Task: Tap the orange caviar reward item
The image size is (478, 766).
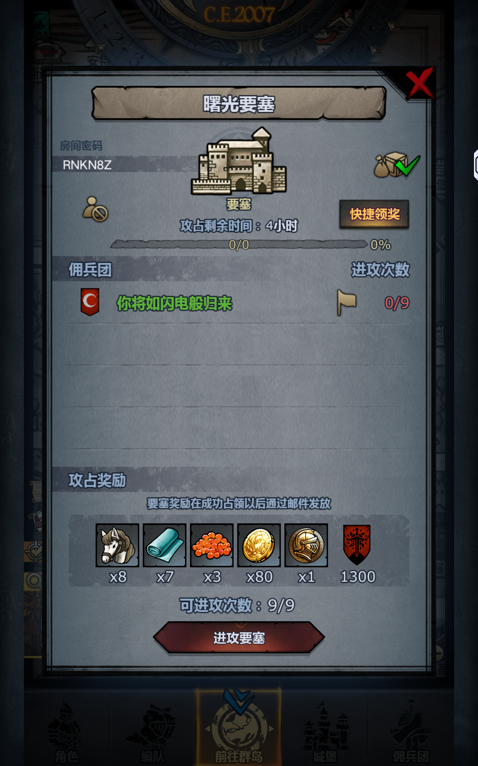Action: click(212, 545)
